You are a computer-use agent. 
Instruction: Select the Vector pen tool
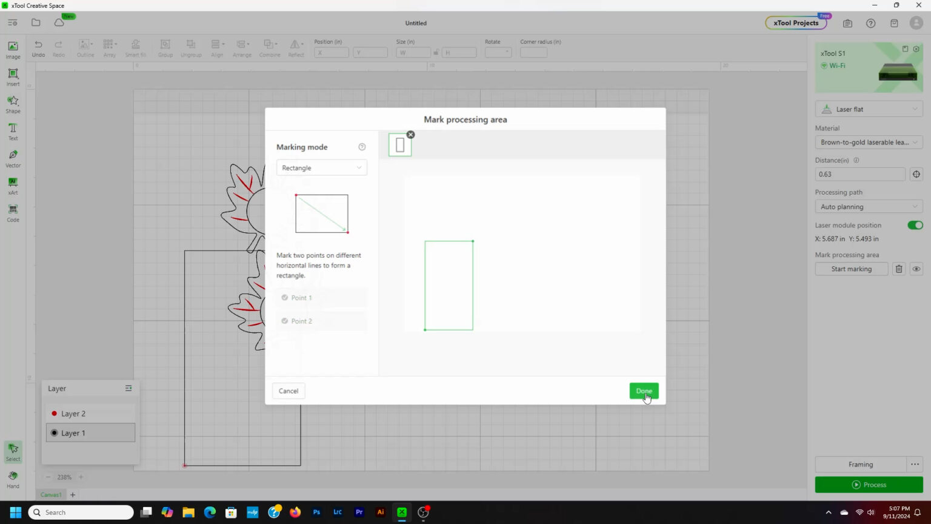pyautogui.click(x=13, y=158)
